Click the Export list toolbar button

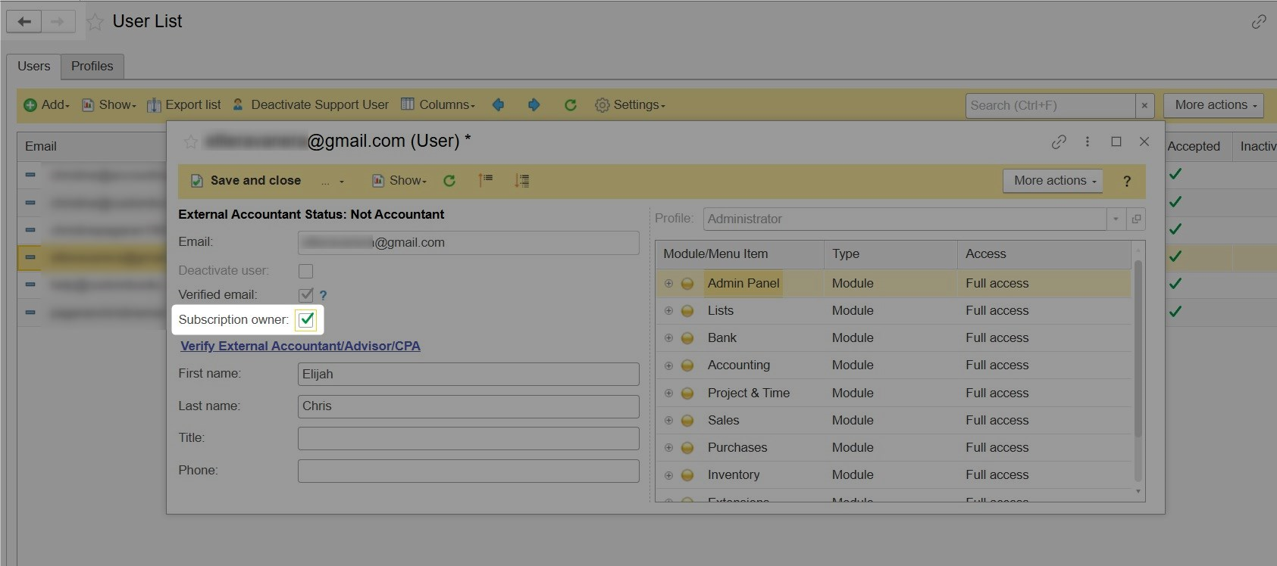[x=184, y=105]
